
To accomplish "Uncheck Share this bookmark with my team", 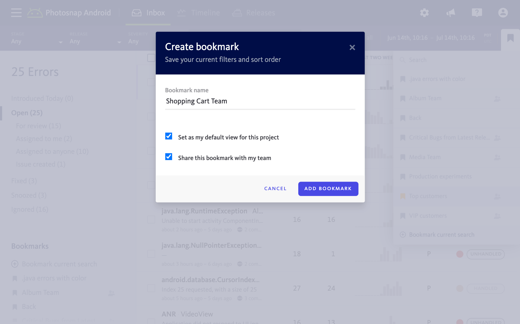I will pos(169,157).
